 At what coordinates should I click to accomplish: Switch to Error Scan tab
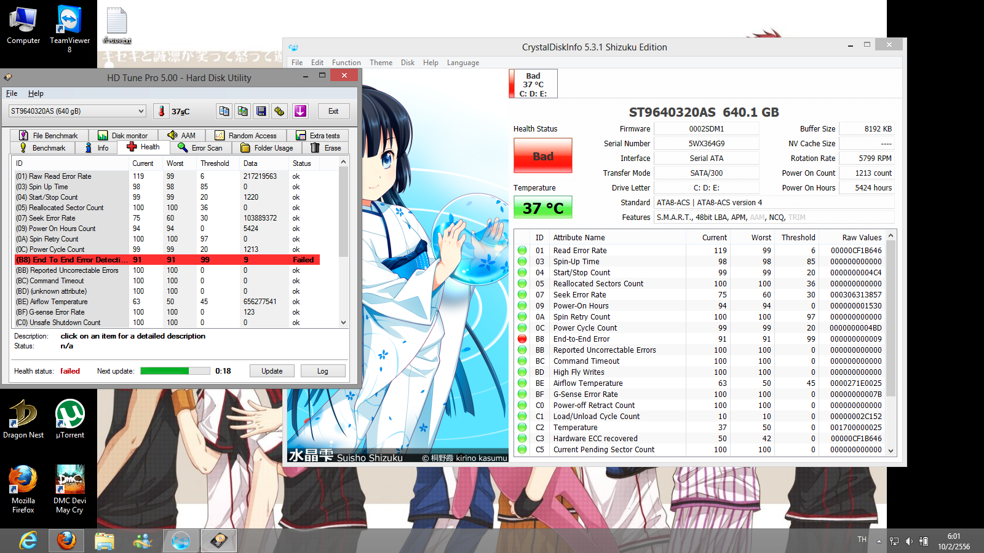pyautogui.click(x=200, y=148)
